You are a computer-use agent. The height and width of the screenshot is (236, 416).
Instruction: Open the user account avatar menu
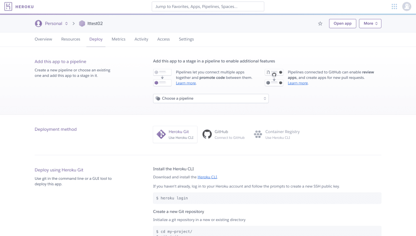pos(407,6)
